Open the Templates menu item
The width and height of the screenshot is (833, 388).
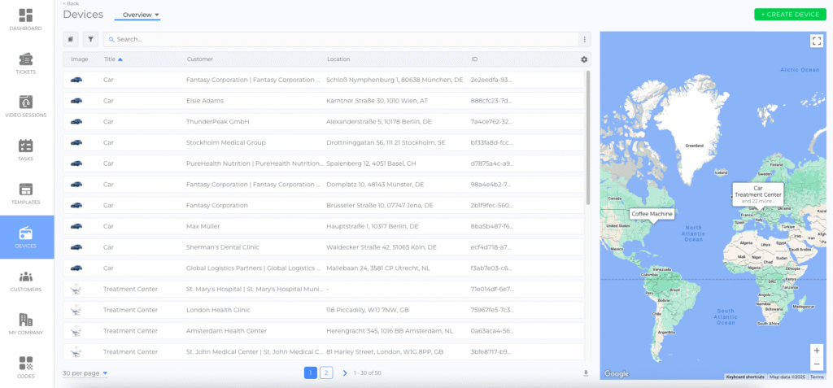point(26,193)
